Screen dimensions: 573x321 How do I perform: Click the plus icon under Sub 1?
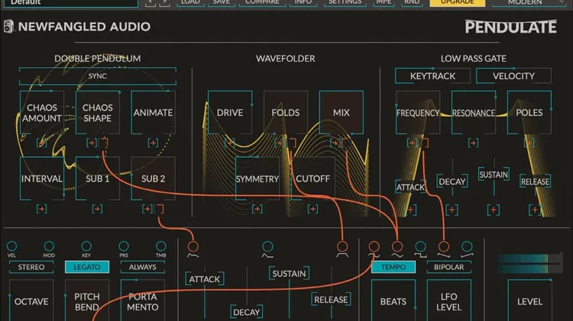(x=97, y=209)
